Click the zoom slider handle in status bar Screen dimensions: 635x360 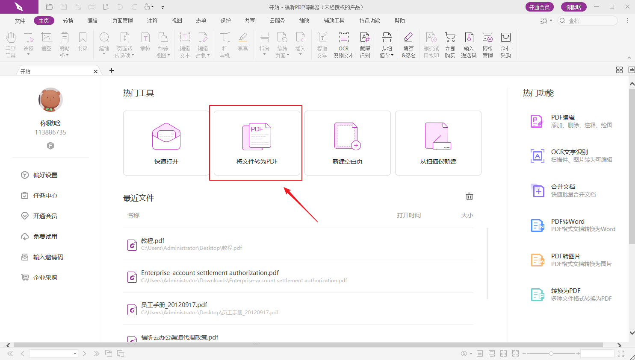pyautogui.click(x=551, y=354)
